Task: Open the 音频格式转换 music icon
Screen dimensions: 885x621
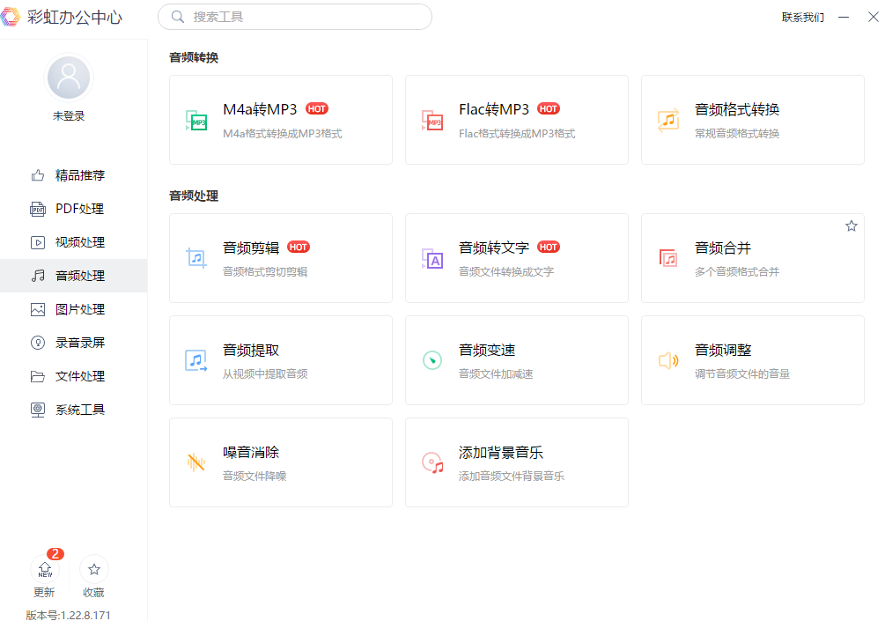Action: pos(668,121)
